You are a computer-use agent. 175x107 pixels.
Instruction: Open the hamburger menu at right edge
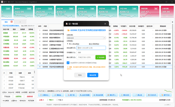click(x=172, y=22)
